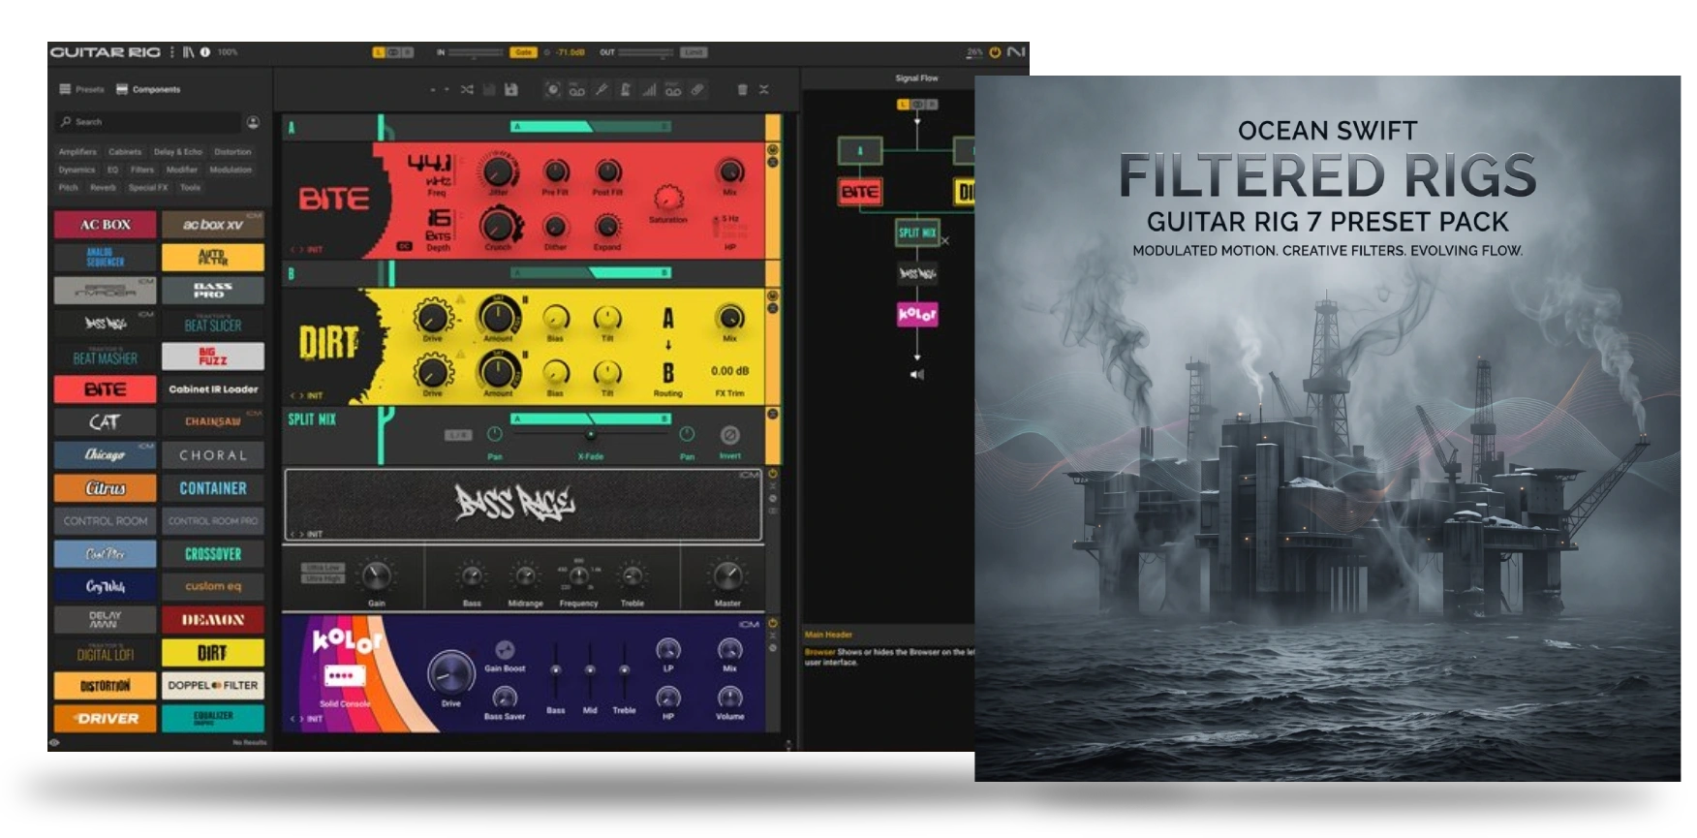This screenshot has height=838, width=1697.
Task: Select the Kolor block in Signal Flow
Action: 917,314
